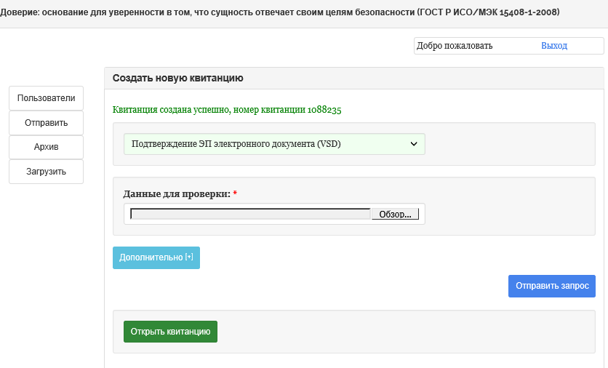
Task: Open the Архив sidebar item
Action: click(x=47, y=147)
